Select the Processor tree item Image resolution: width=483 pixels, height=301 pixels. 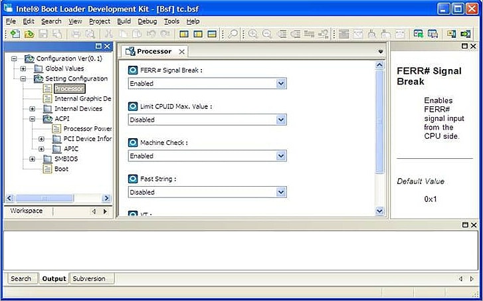pos(70,89)
